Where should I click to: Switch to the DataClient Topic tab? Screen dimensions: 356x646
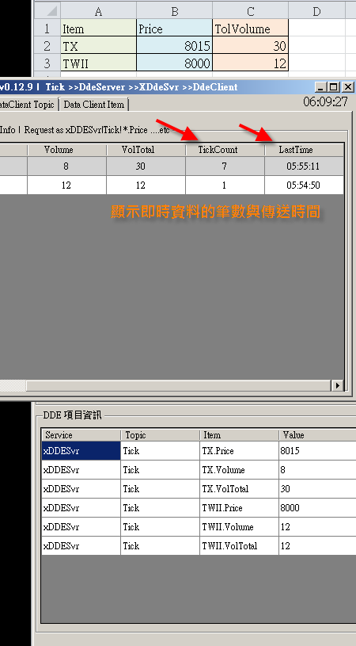point(28,105)
